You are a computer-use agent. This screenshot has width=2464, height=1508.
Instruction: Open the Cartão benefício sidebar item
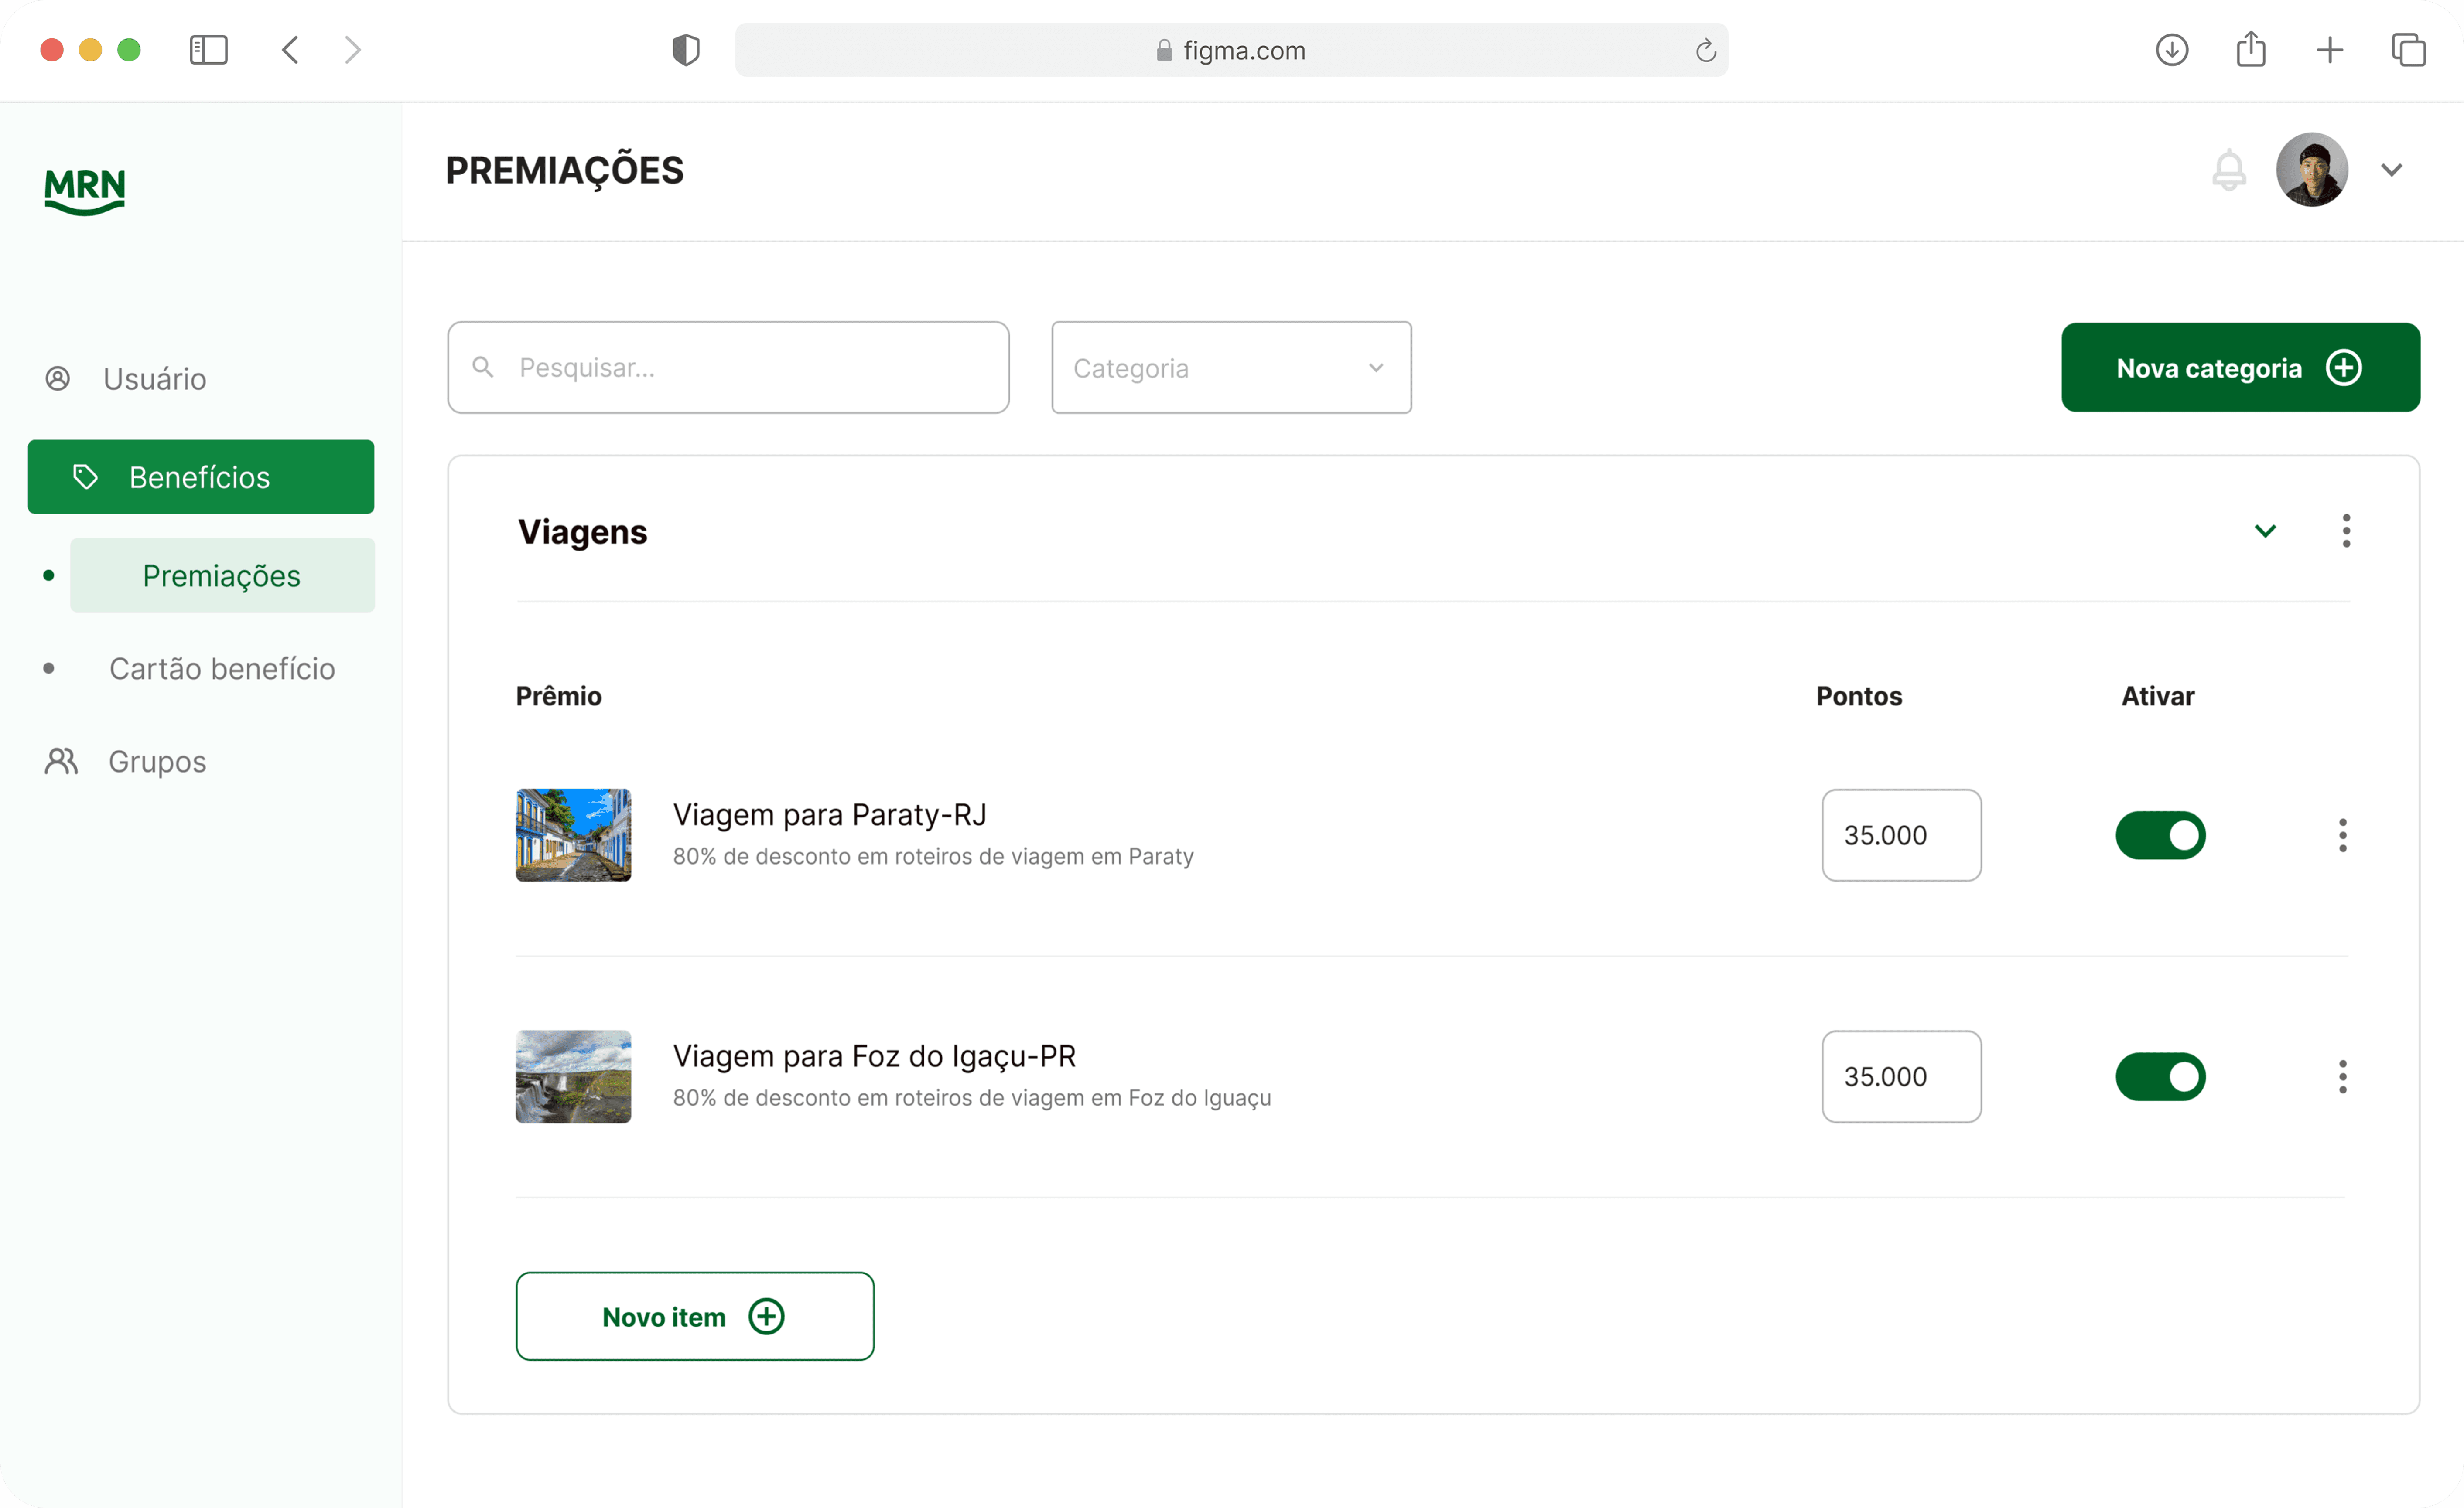click(222, 669)
